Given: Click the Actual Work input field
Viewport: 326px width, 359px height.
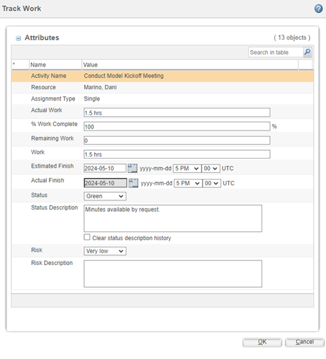Looking at the screenshot, I should coord(177,112).
